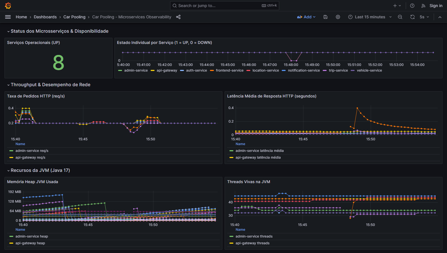Open Latência Média de Resposta HTTP panel title
This screenshot has width=447, height=253.
tap(272, 96)
